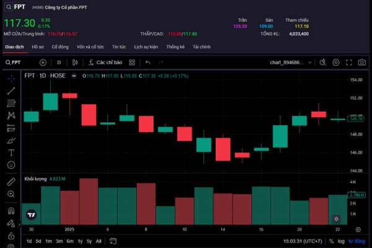Click the 2.786M volume label on axis
This screenshot has width=372, height=248.
coord(356,195)
